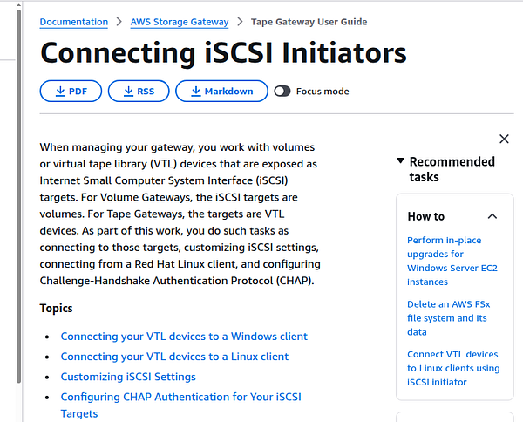Download the page as PDF
This screenshot has width=523, height=422.
pyautogui.click(x=71, y=91)
